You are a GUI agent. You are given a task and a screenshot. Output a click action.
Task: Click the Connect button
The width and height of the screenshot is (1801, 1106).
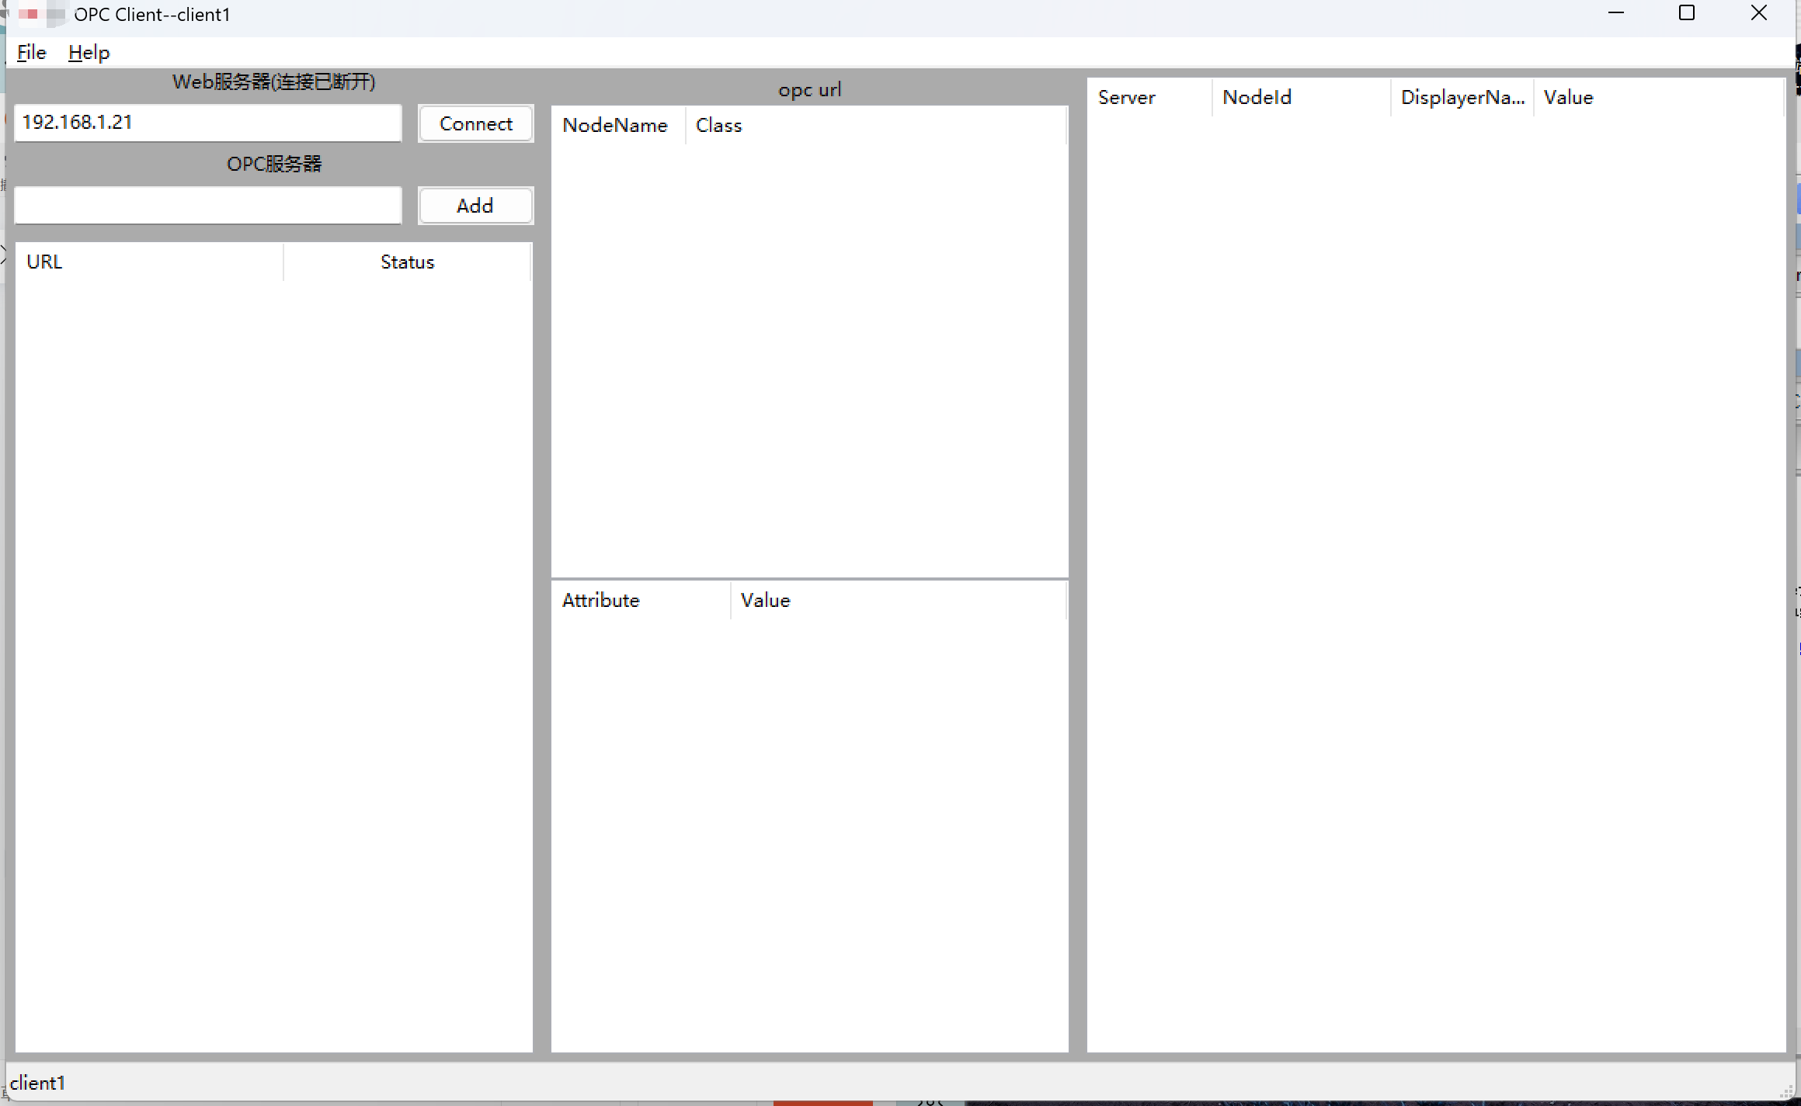tap(475, 124)
